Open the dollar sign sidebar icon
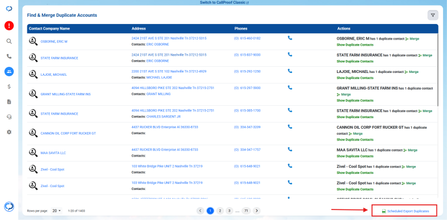Viewport: 447px width, 220px height. pyautogui.click(x=9, y=87)
